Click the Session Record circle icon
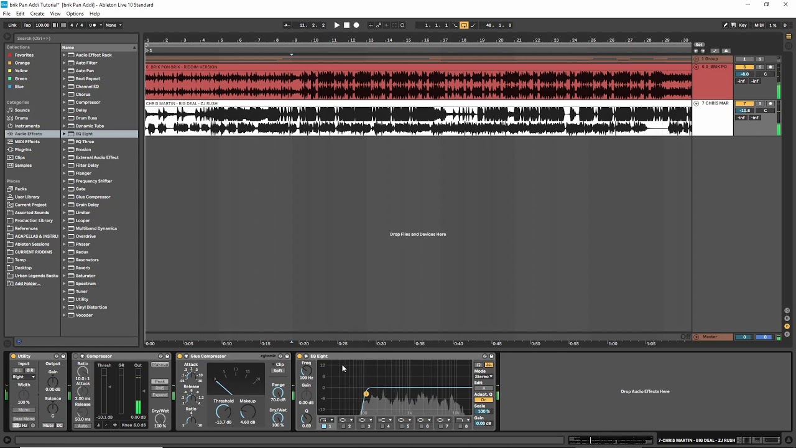The width and height of the screenshot is (796, 448). coord(402,25)
